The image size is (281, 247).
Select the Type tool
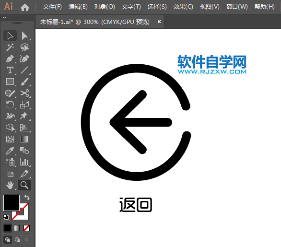click(10, 70)
